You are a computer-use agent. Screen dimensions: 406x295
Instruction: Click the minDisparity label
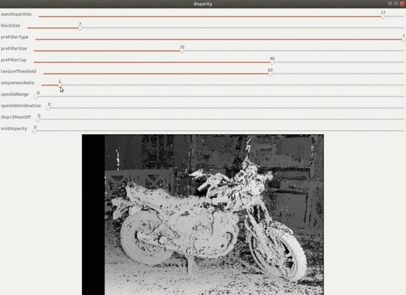click(14, 128)
